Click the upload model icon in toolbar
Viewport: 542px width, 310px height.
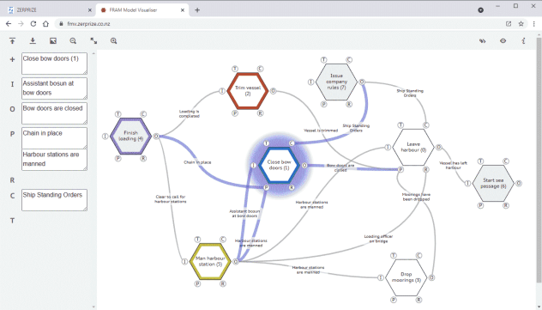click(x=12, y=41)
